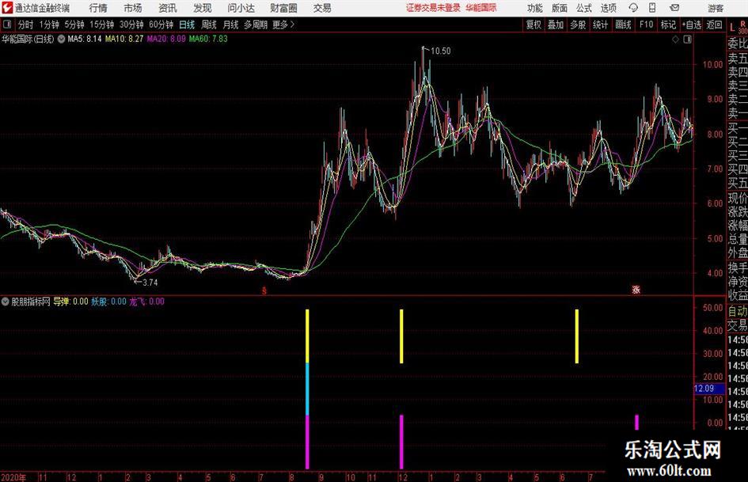Click the 通达信 red lightning logo icon
Viewport: 748px width, 482px height.
(6, 8)
